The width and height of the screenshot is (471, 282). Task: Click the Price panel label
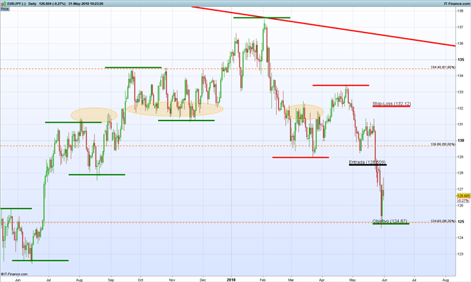point(4,9)
